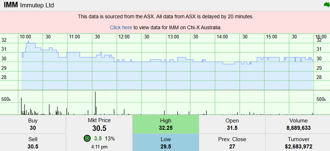
Task: Click the Buy price cell
Action: click(x=33, y=124)
